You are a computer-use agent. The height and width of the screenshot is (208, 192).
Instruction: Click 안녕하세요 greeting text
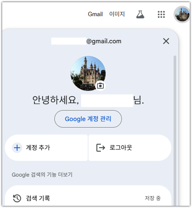56,100
